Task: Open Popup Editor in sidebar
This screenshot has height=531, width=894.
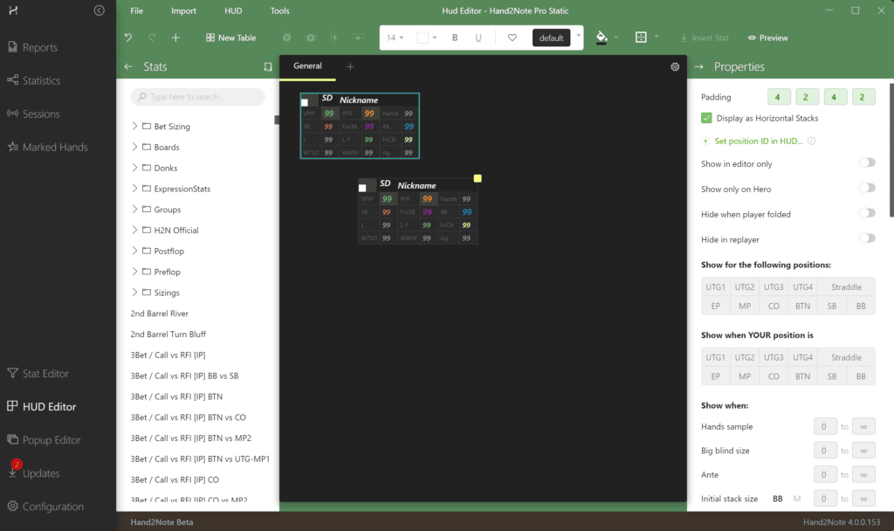Action: [x=44, y=440]
